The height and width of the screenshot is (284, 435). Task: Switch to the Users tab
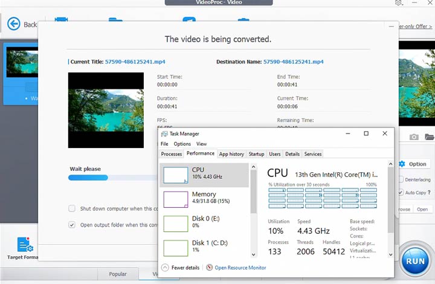(x=275, y=154)
